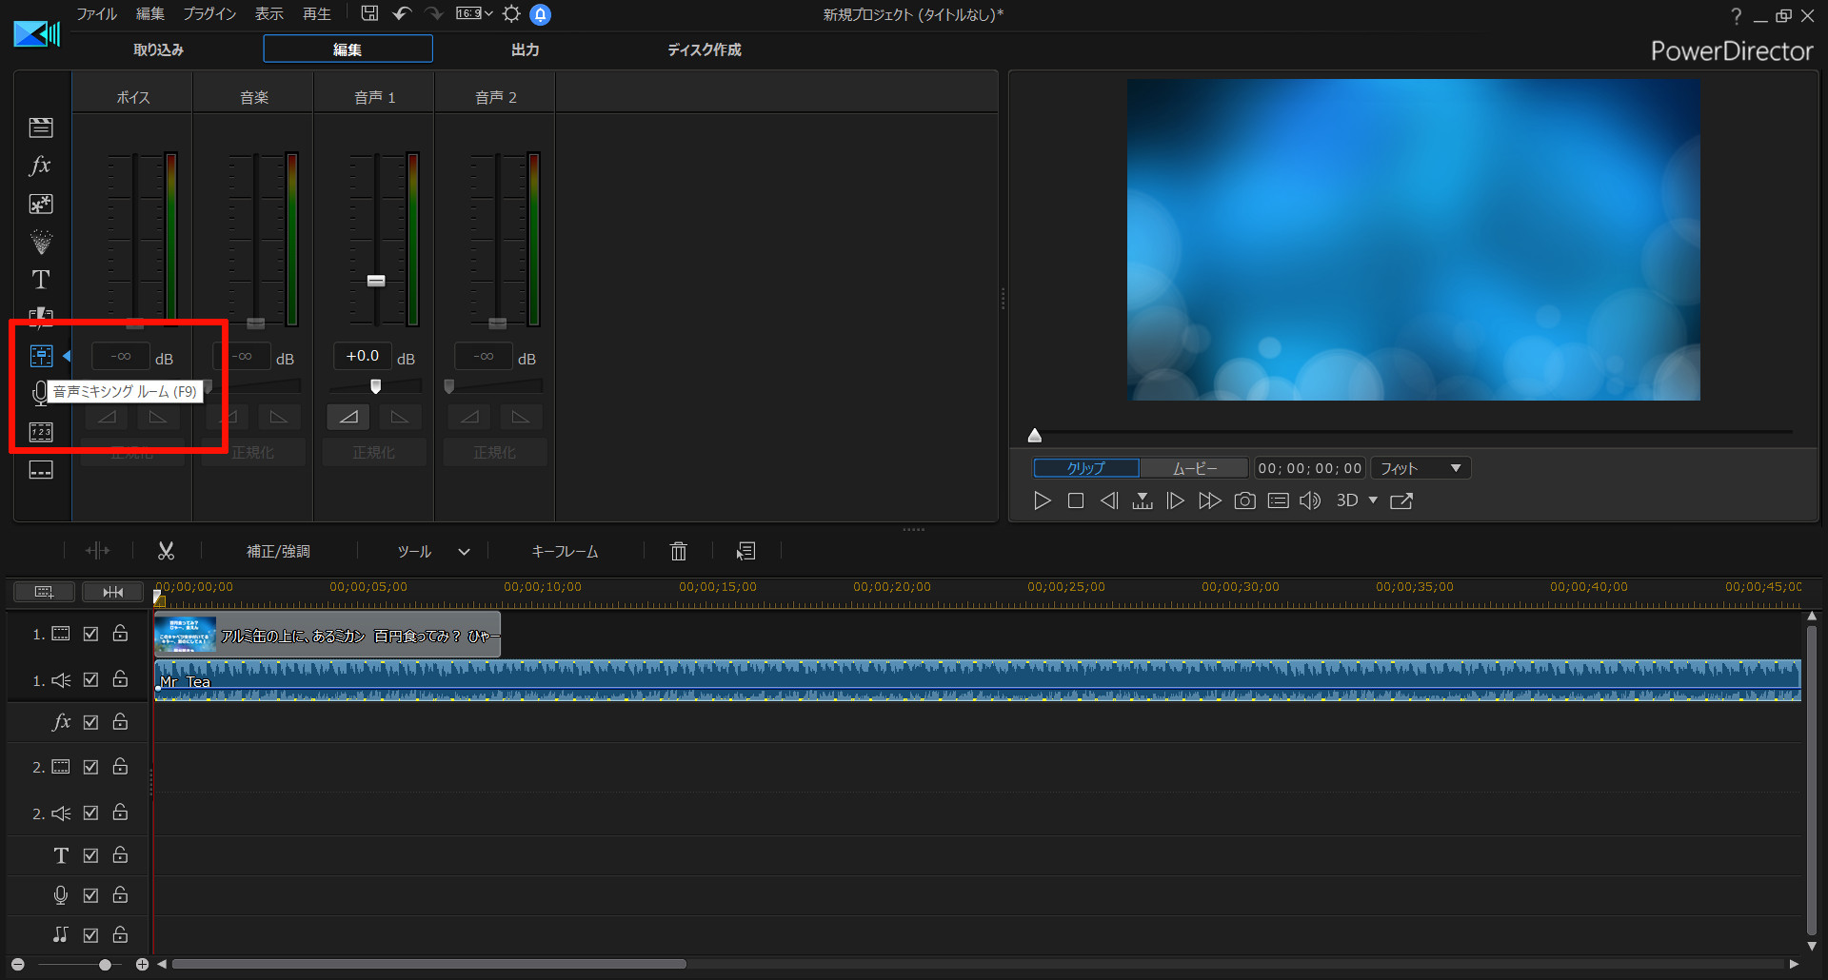This screenshot has height=980, width=1828.
Task: Redo the last undone action
Action: (x=434, y=13)
